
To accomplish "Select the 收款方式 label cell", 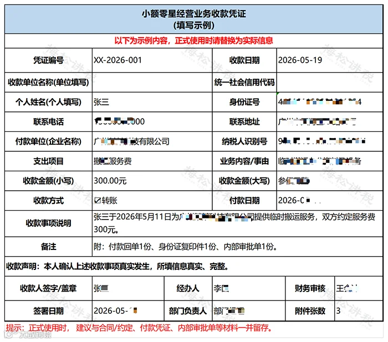I will (x=49, y=201).
